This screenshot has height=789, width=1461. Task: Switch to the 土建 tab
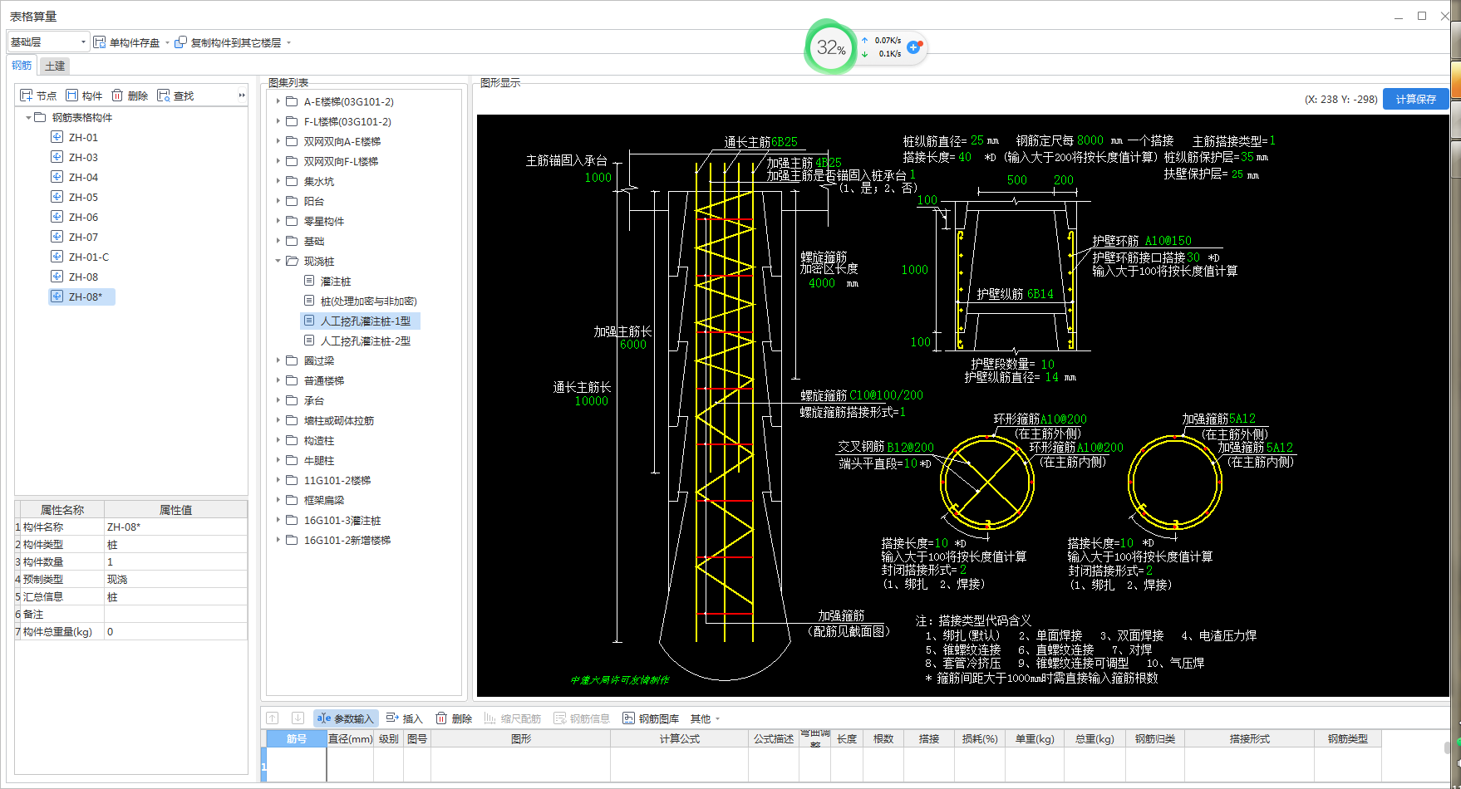point(55,66)
